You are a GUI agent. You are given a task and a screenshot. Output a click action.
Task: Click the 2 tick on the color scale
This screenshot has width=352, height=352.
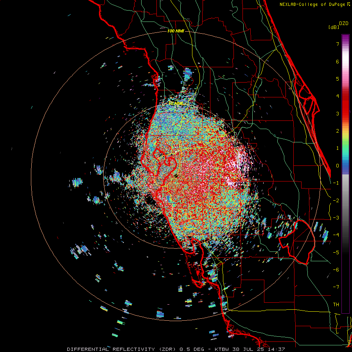click(x=338, y=131)
